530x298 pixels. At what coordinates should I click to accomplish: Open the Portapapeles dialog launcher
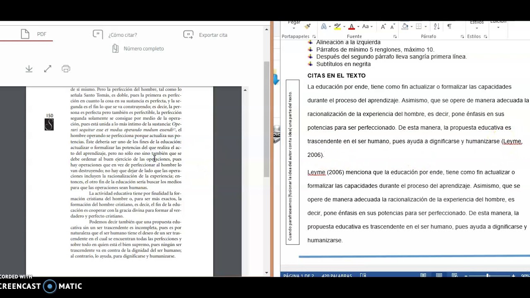tap(314, 37)
